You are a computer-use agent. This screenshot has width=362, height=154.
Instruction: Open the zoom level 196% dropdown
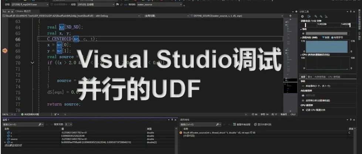[8, 114]
